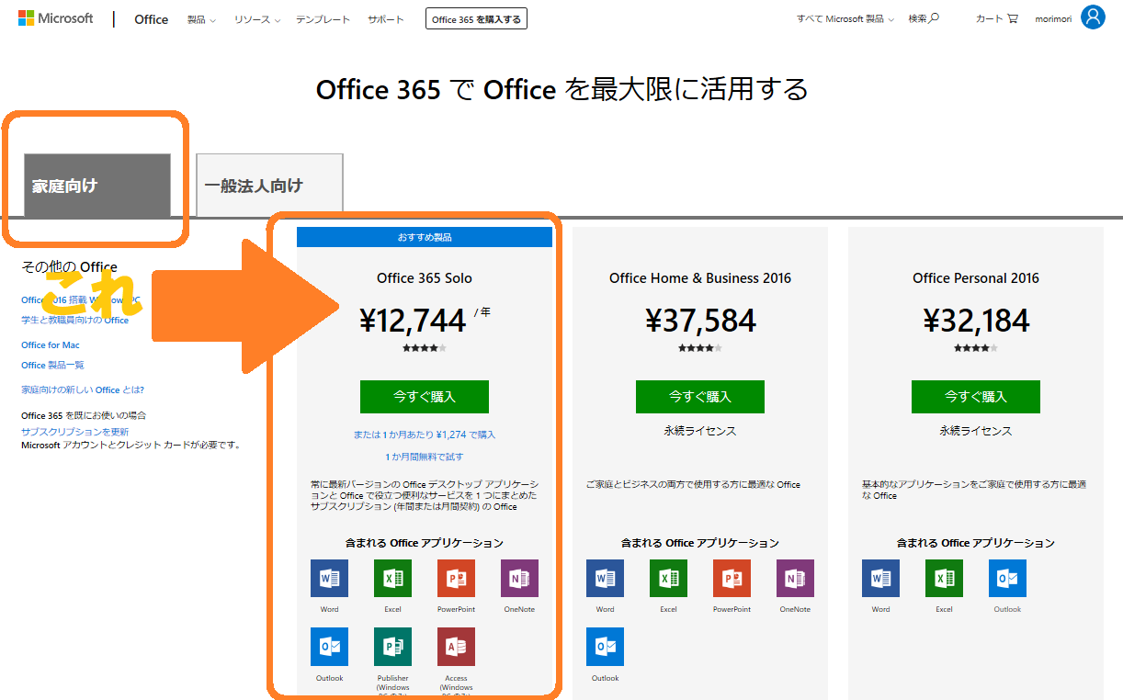Screen dimensions: 1123x700
Task: Open 家庭向けの新しい Office とは? link
Action: point(83,390)
